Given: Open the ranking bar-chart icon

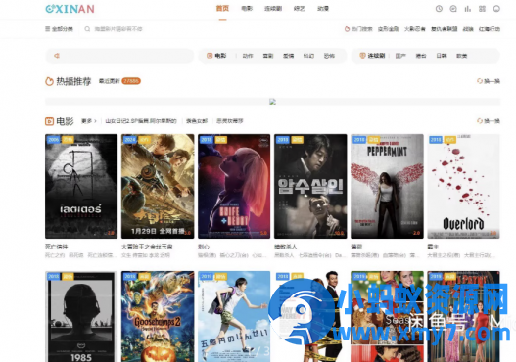Looking at the screenshot, I should [468, 9].
